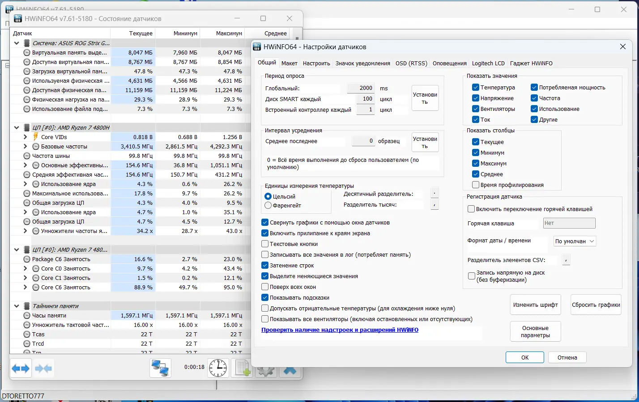
Task: Expand the Базовые частоты tree row
Action: pyautogui.click(x=25, y=146)
